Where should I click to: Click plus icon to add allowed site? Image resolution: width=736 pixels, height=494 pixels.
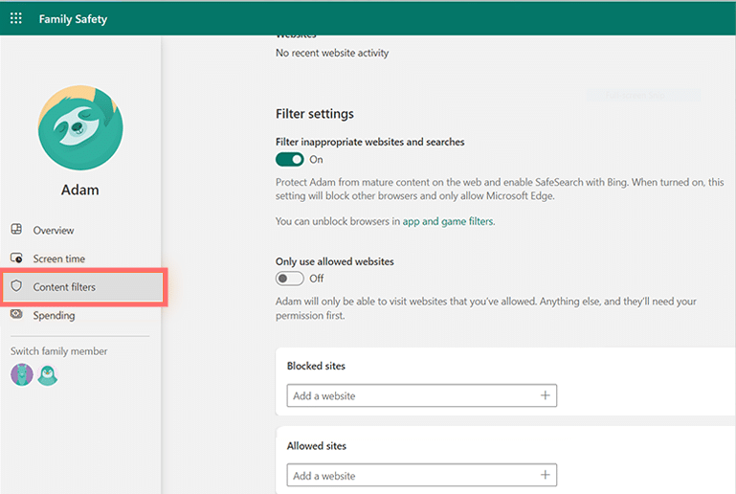tap(545, 475)
